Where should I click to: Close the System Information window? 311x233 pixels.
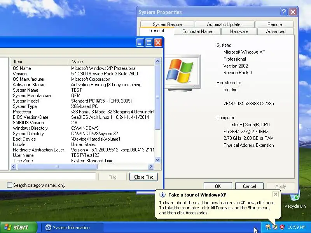tap(158, 42)
